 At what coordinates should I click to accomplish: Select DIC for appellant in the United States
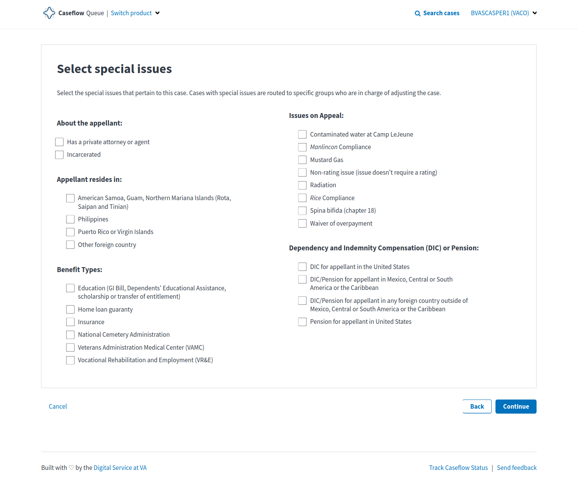302,267
